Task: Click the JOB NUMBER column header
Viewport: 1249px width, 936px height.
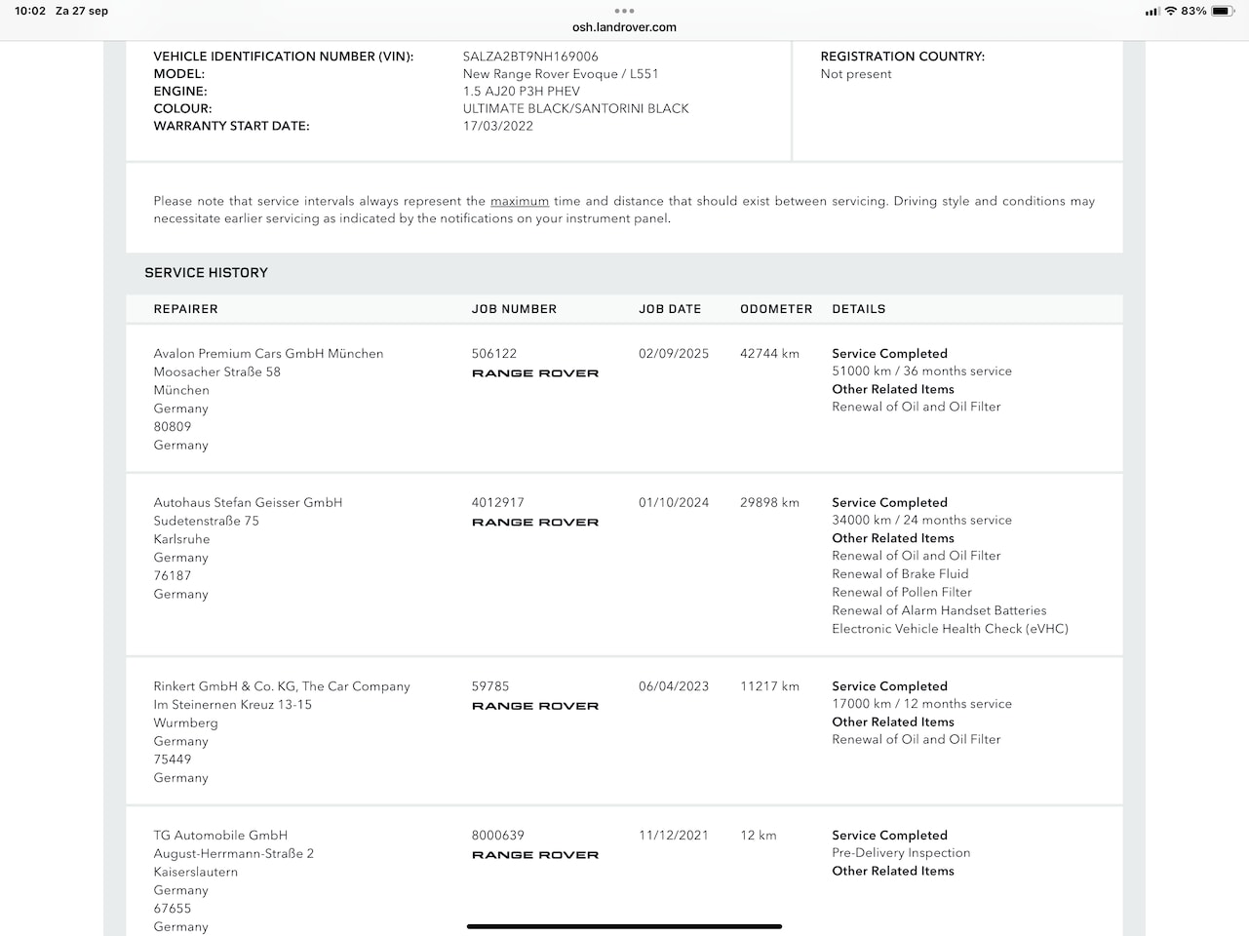Action: click(x=514, y=309)
